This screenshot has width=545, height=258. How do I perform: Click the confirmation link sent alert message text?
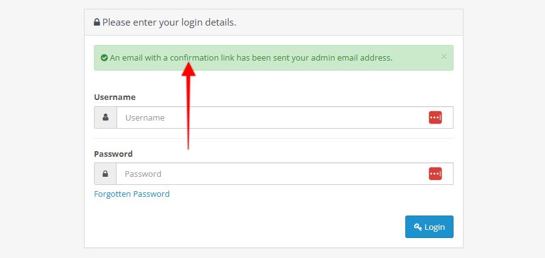pyautogui.click(x=251, y=58)
